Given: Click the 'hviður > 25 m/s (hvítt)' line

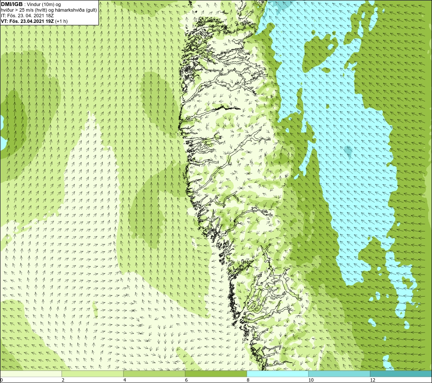Looking at the screenshot, I should [x=49, y=10].
